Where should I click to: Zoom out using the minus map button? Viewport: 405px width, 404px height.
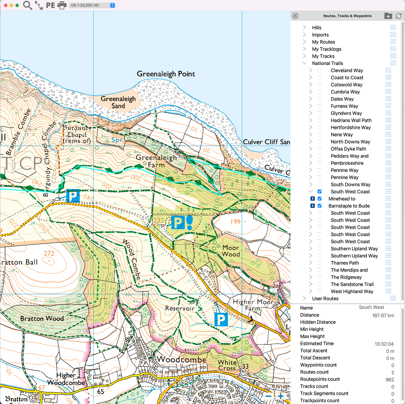[x=268, y=396]
